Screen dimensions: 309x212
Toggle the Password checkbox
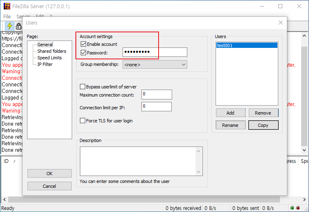[x=83, y=52]
